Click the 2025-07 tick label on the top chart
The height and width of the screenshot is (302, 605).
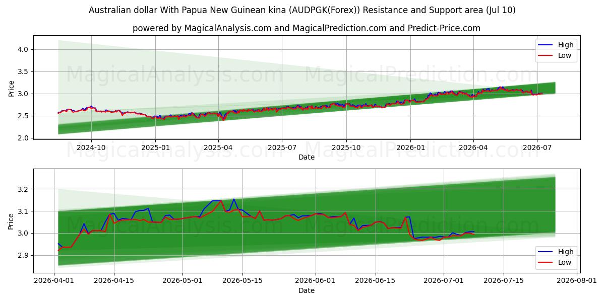[x=281, y=148]
